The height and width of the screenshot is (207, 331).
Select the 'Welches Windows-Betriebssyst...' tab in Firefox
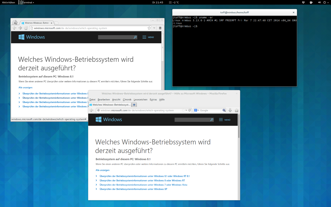coord(110,105)
